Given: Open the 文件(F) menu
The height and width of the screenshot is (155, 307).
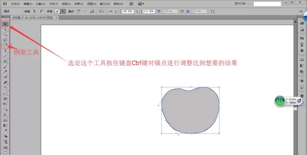Looking at the screenshot, I should pyautogui.click(x=16, y=4).
